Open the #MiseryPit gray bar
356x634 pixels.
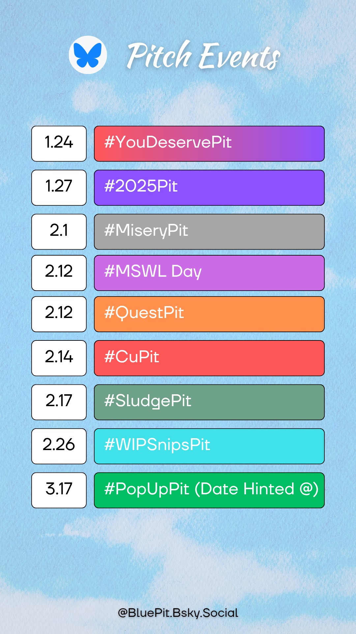[209, 231]
